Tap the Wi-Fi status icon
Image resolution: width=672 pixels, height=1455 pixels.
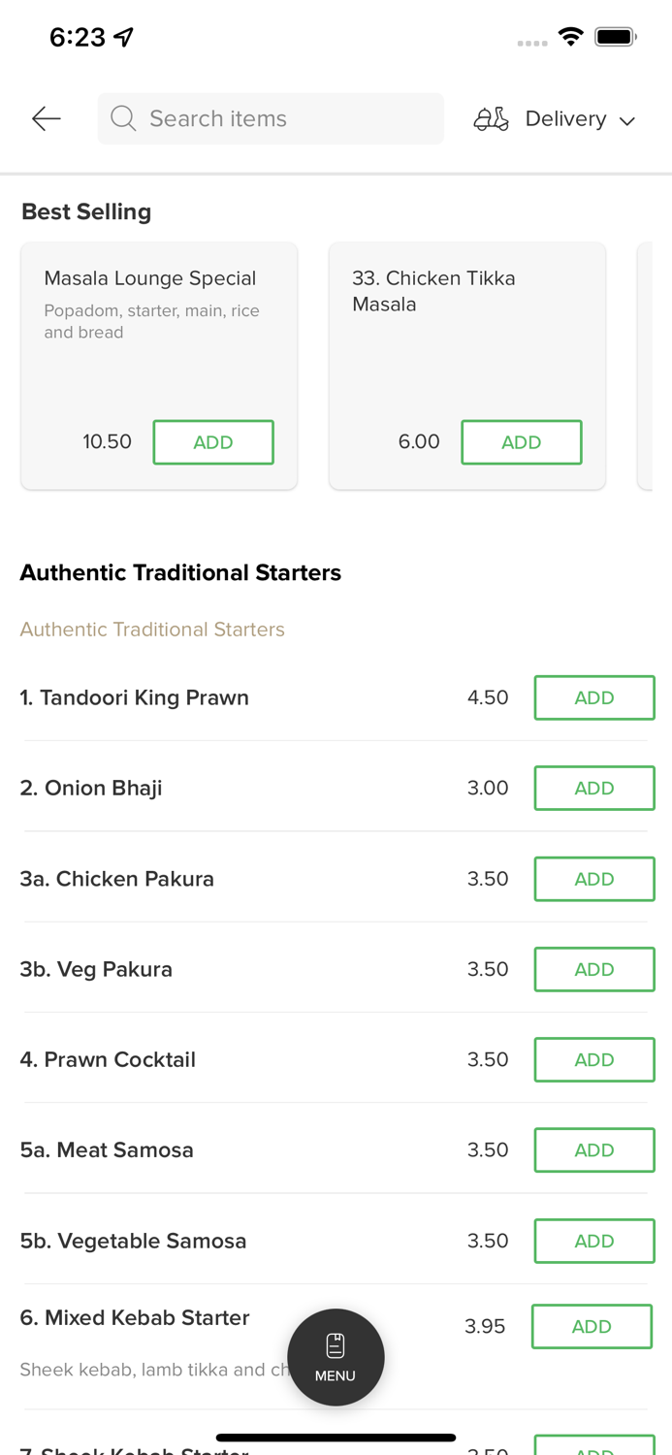570,37
